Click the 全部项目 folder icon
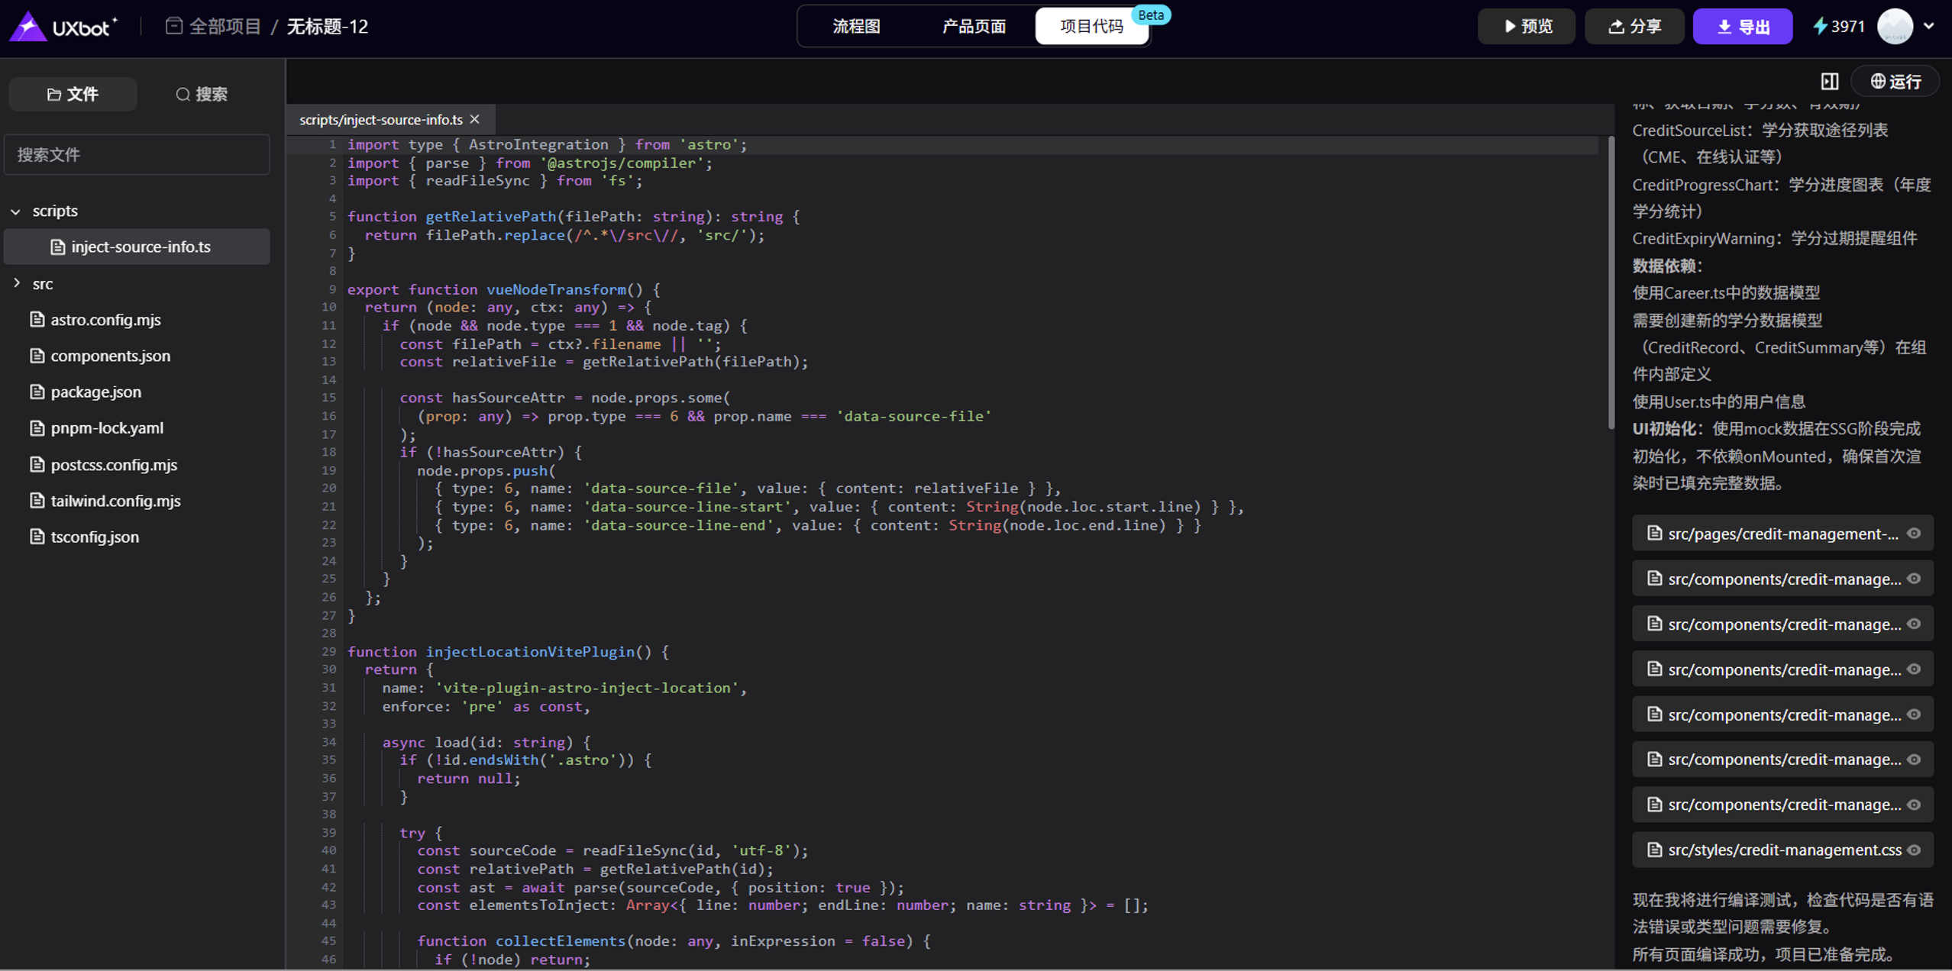Screen dimensions: 1952x971 174,26
